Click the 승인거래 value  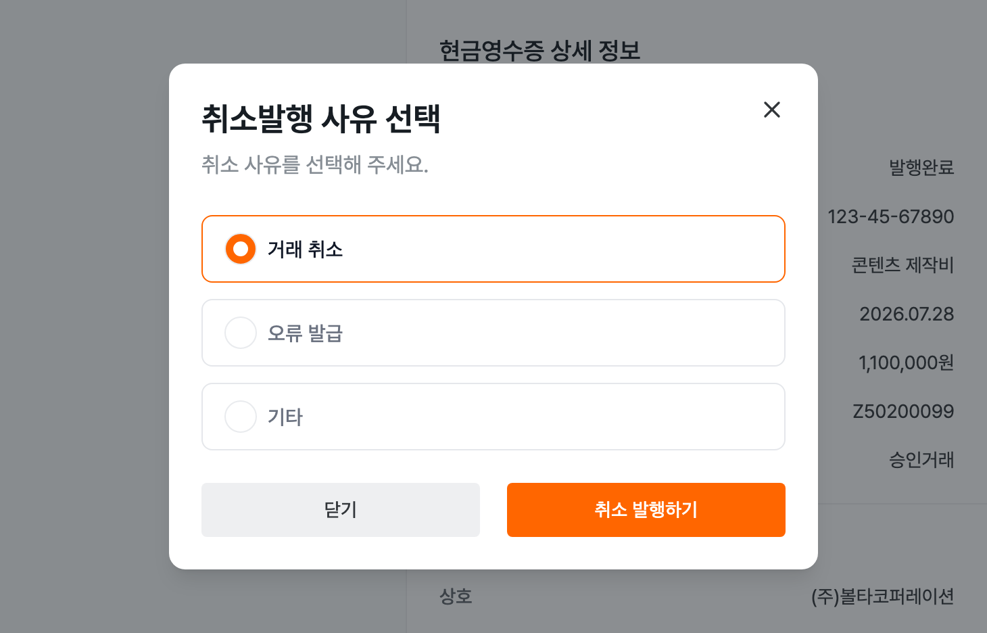[x=921, y=460]
